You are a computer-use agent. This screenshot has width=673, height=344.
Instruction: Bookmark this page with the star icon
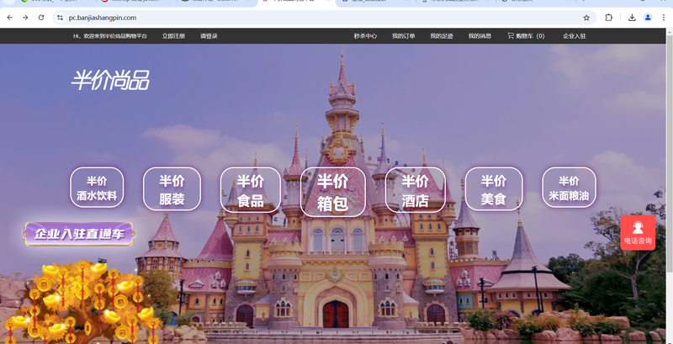tap(586, 18)
